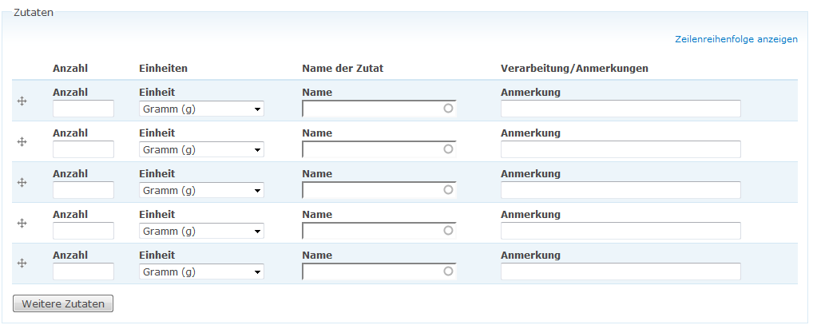Open the Einheit dropdown in the fifth row

point(201,271)
